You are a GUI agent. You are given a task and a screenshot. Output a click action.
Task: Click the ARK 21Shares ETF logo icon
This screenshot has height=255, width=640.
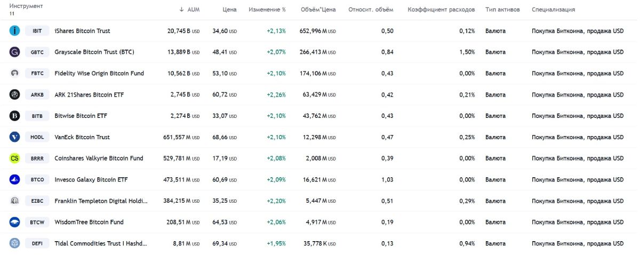[15, 94]
